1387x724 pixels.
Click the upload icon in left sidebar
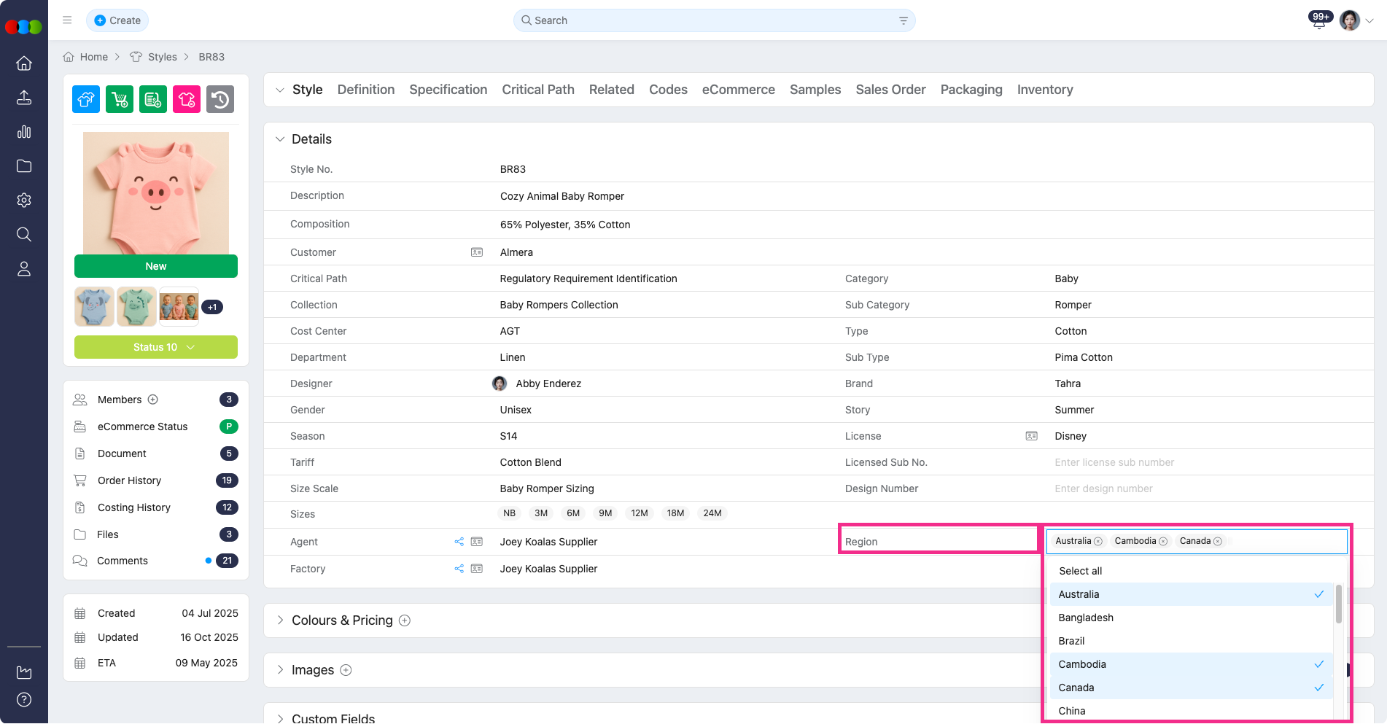[24, 98]
